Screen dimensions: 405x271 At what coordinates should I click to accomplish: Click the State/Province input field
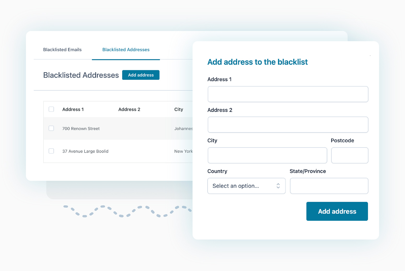[x=329, y=186]
